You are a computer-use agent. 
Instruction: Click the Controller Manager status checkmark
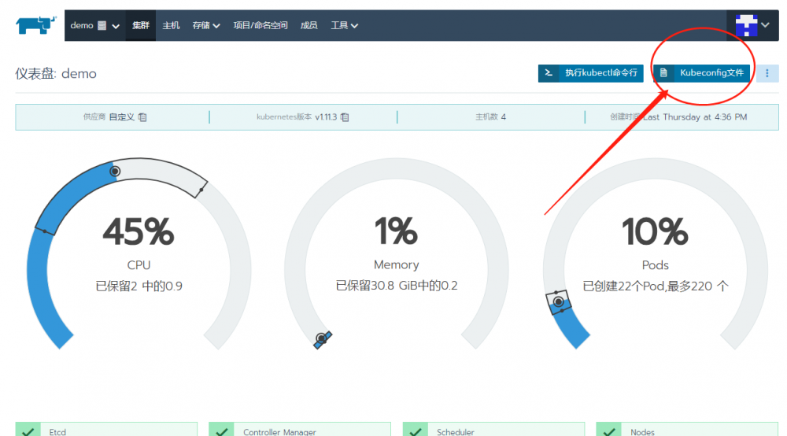pyautogui.click(x=221, y=431)
